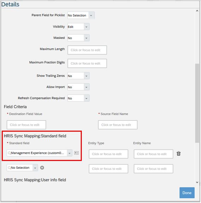Click the search icon in Management Experience field
The image size is (201, 203).
click(9, 153)
